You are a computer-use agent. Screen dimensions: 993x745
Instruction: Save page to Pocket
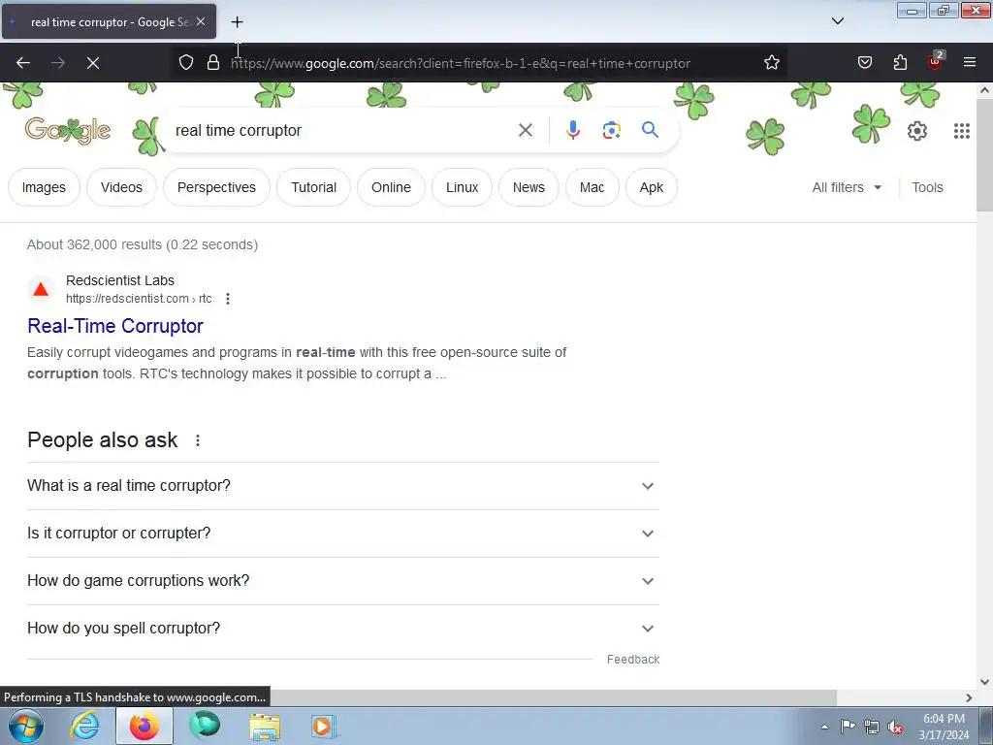pyautogui.click(x=865, y=63)
